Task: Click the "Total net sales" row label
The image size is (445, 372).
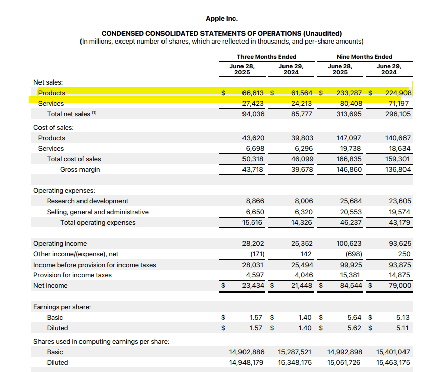Action: 71,114
